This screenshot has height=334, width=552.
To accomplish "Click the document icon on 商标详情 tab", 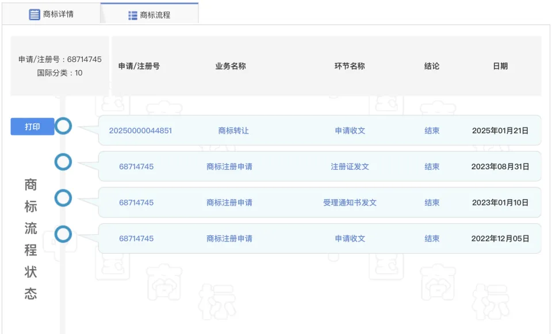I will tap(34, 14).
